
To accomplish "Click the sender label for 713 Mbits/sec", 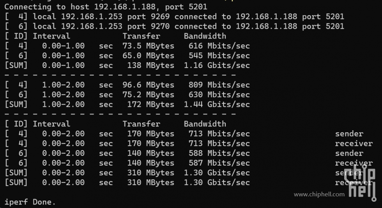I will [x=349, y=134].
